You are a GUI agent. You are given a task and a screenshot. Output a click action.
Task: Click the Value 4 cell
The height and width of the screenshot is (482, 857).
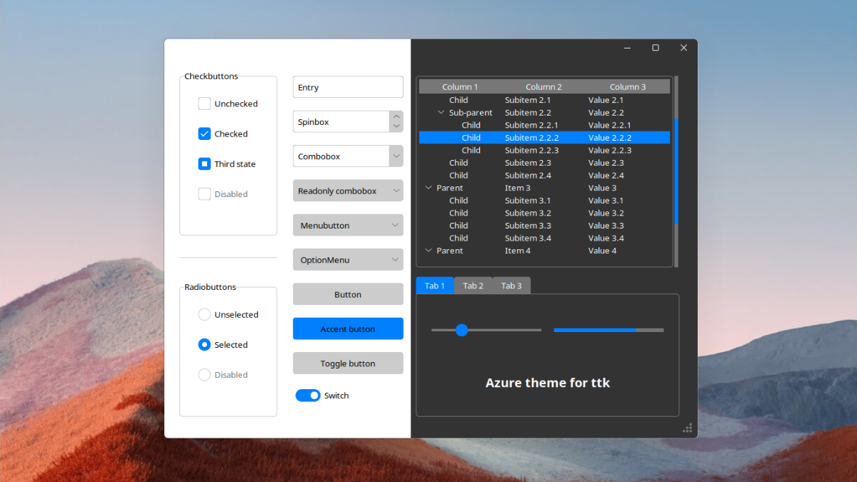click(602, 251)
